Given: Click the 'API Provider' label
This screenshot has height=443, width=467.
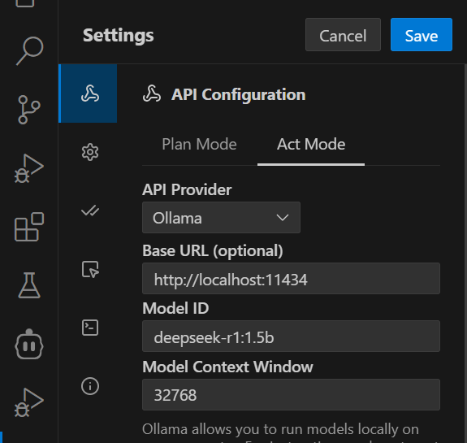Looking at the screenshot, I should tap(187, 189).
